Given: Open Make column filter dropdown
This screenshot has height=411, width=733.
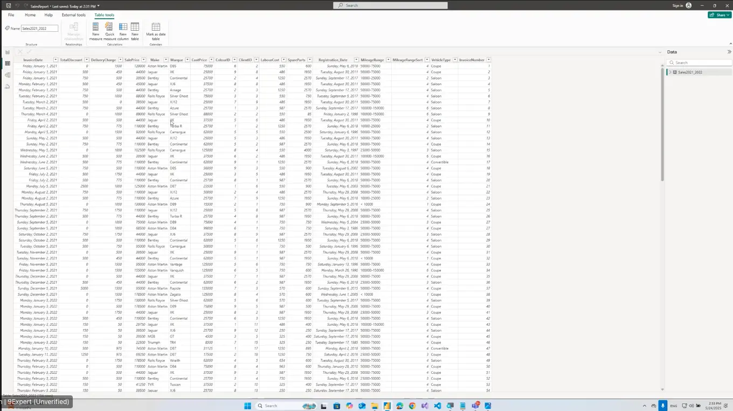Looking at the screenshot, I should point(165,60).
